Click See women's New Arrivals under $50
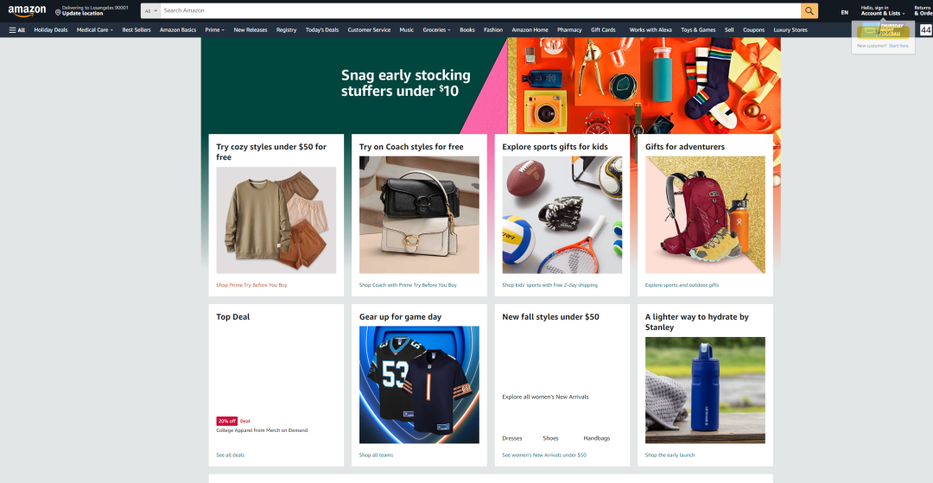The height and width of the screenshot is (483, 933). pyautogui.click(x=544, y=455)
